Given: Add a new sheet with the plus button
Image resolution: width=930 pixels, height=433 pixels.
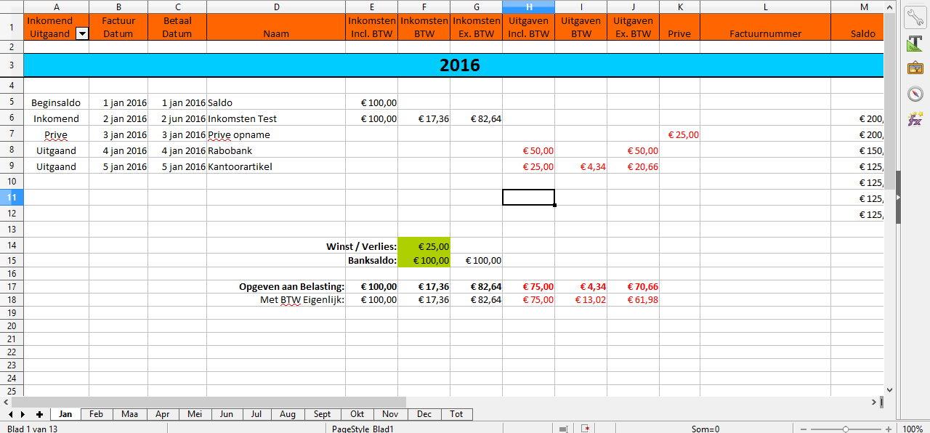Looking at the screenshot, I should (39, 414).
